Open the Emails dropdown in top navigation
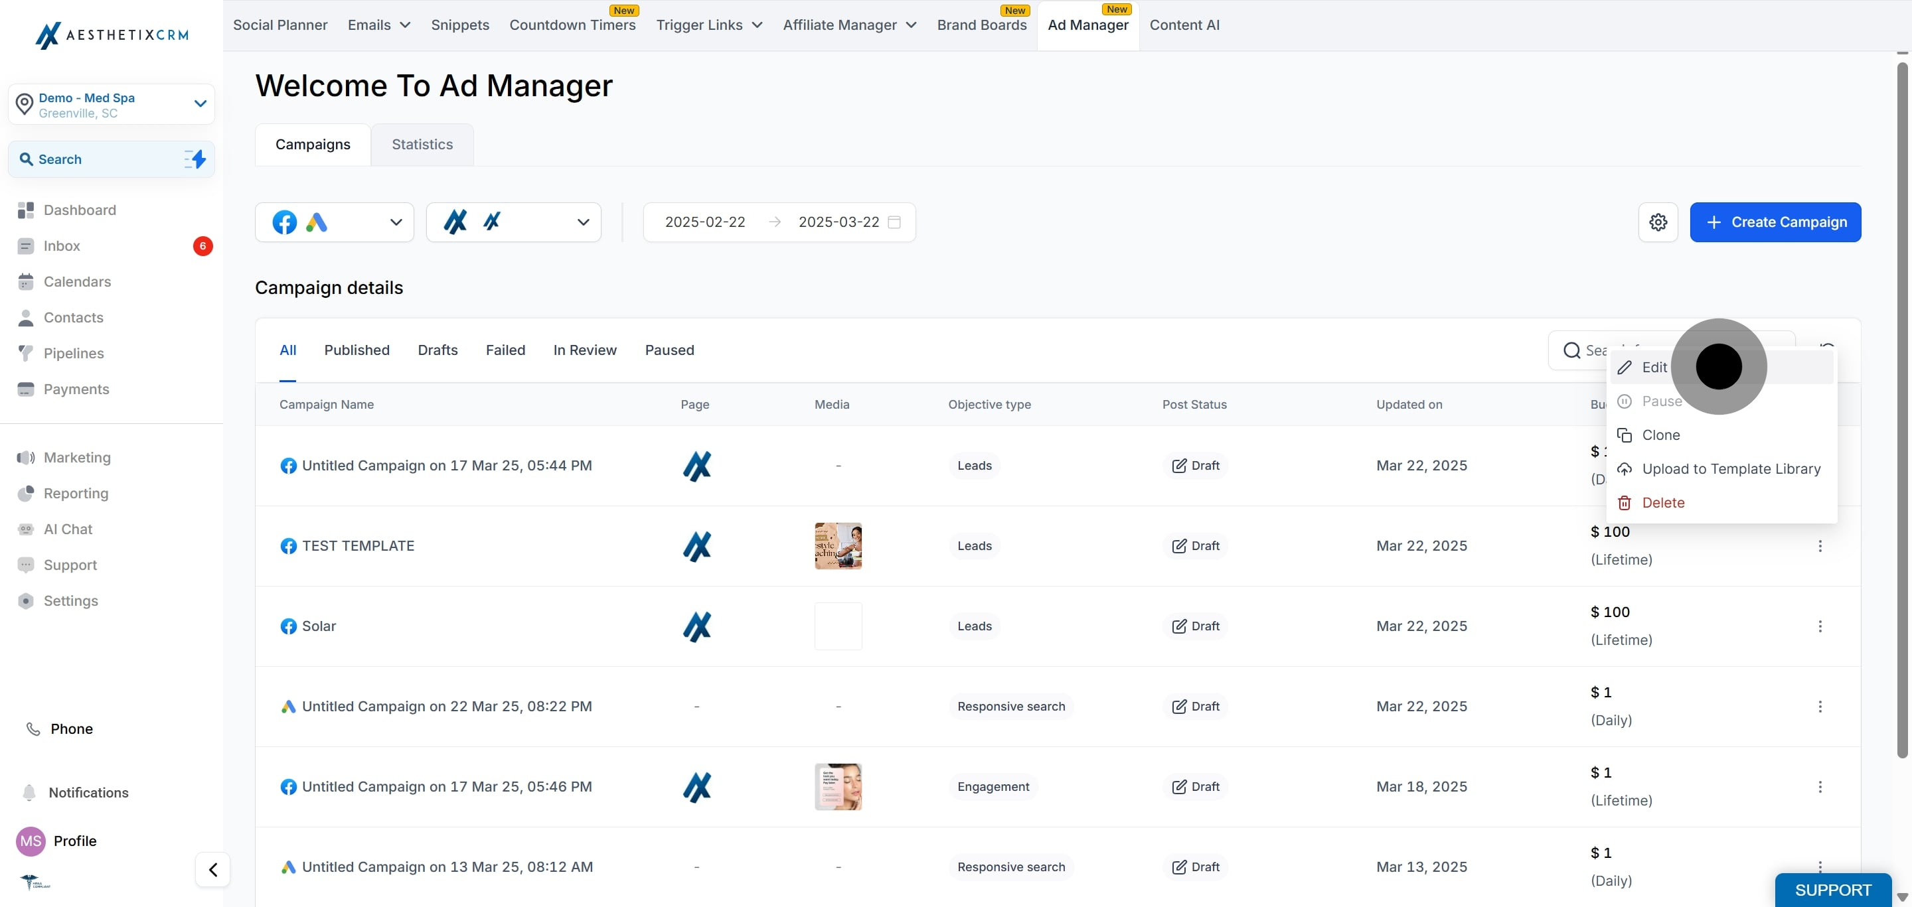The height and width of the screenshot is (907, 1912). tap(378, 25)
